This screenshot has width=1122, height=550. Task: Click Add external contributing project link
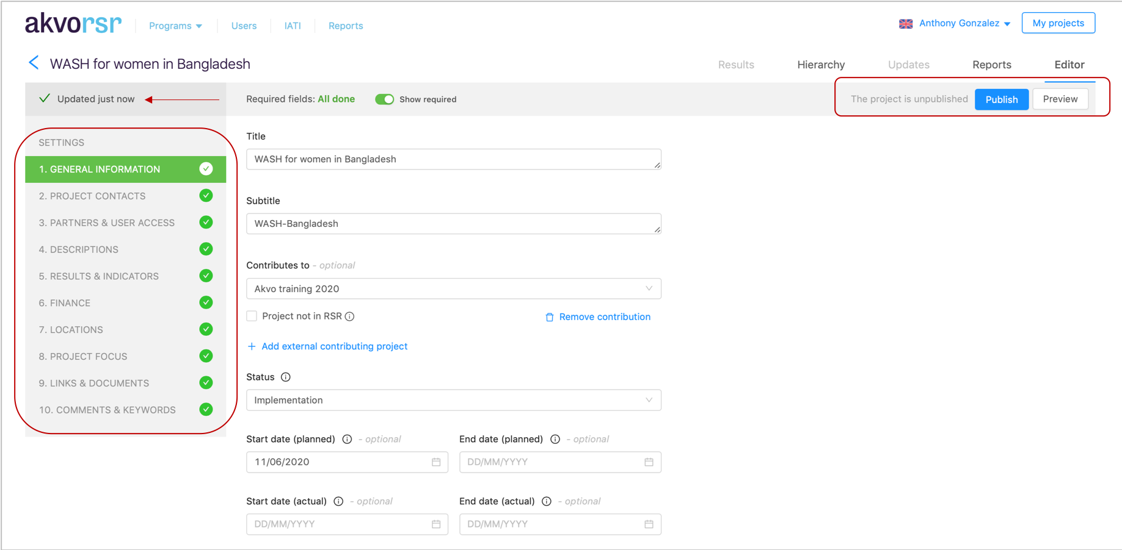327,346
